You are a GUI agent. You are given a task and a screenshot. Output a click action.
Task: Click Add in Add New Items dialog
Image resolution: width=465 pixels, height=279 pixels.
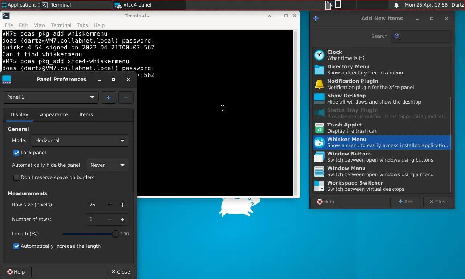tap(405, 202)
